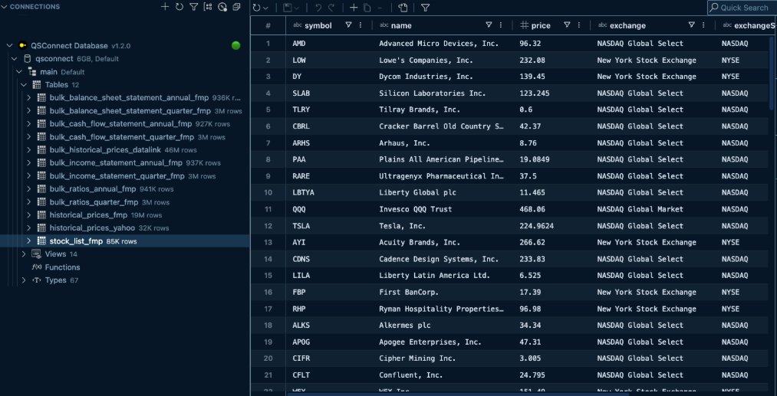Collapse the Tables folder
Image resolution: width=777 pixels, height=396 pixels.
pyautogui.click(x=24, y=85)
